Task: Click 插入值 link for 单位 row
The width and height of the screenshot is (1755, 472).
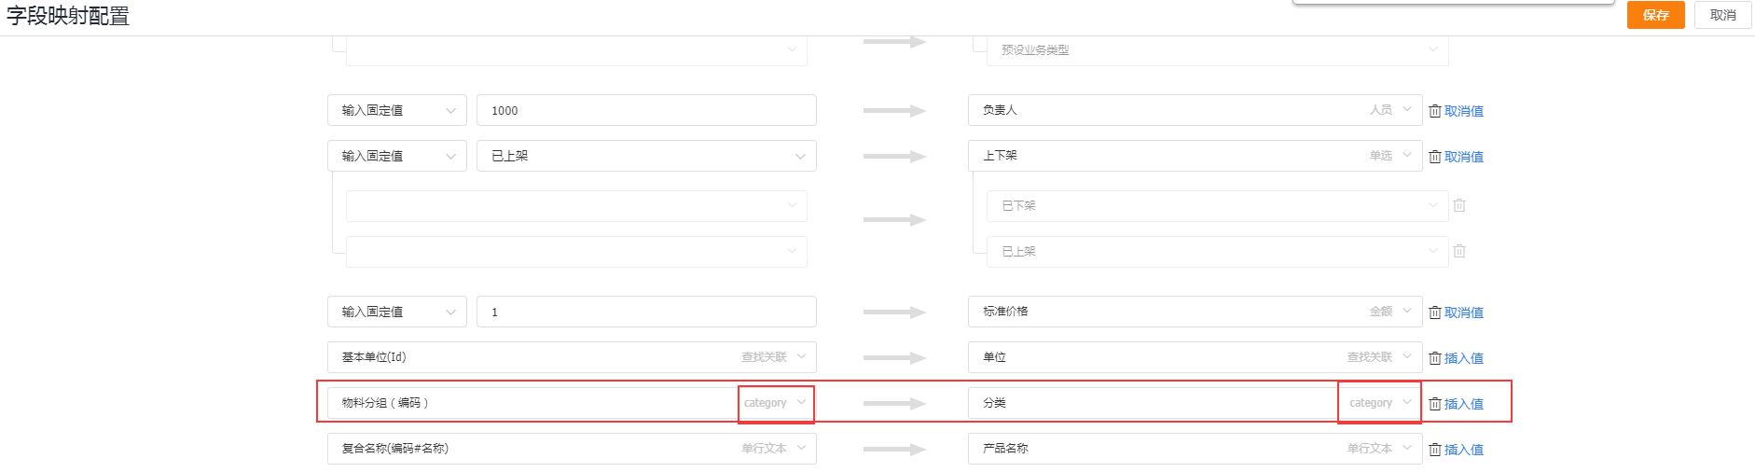Action: coord(1464,358)
